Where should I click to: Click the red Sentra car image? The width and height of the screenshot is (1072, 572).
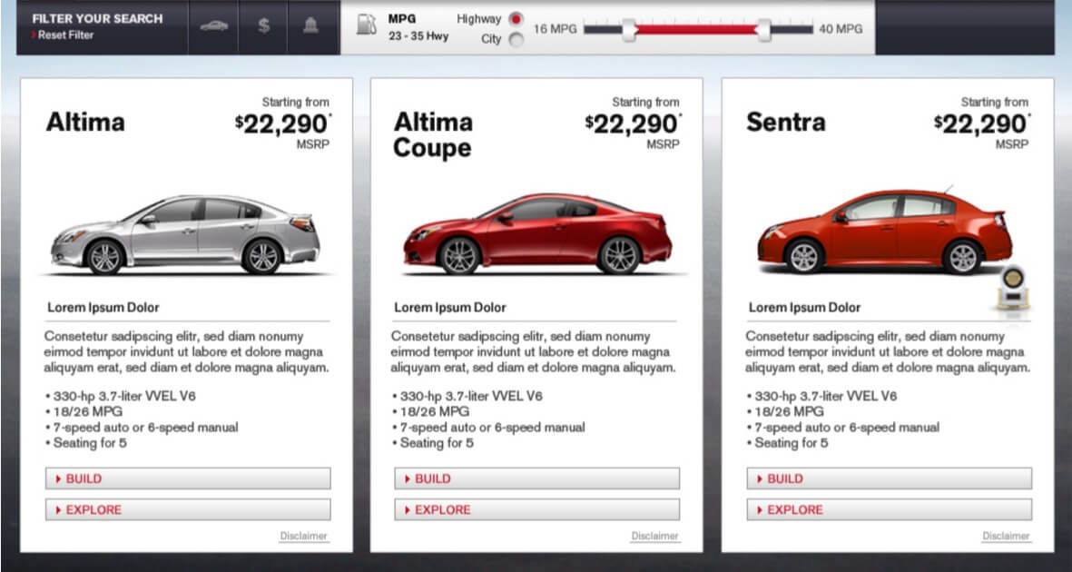point(885,232)
